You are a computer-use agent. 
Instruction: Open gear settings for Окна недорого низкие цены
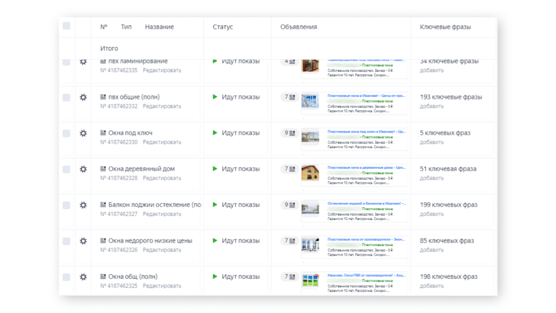point(83,241)
